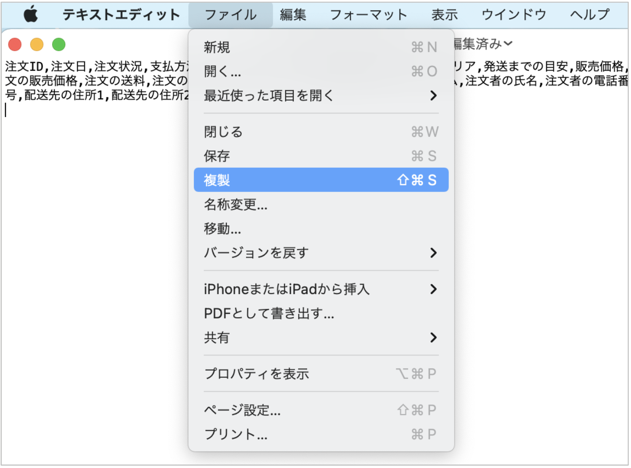Open the テキストエディット app menu

click(x=121, y=15)
